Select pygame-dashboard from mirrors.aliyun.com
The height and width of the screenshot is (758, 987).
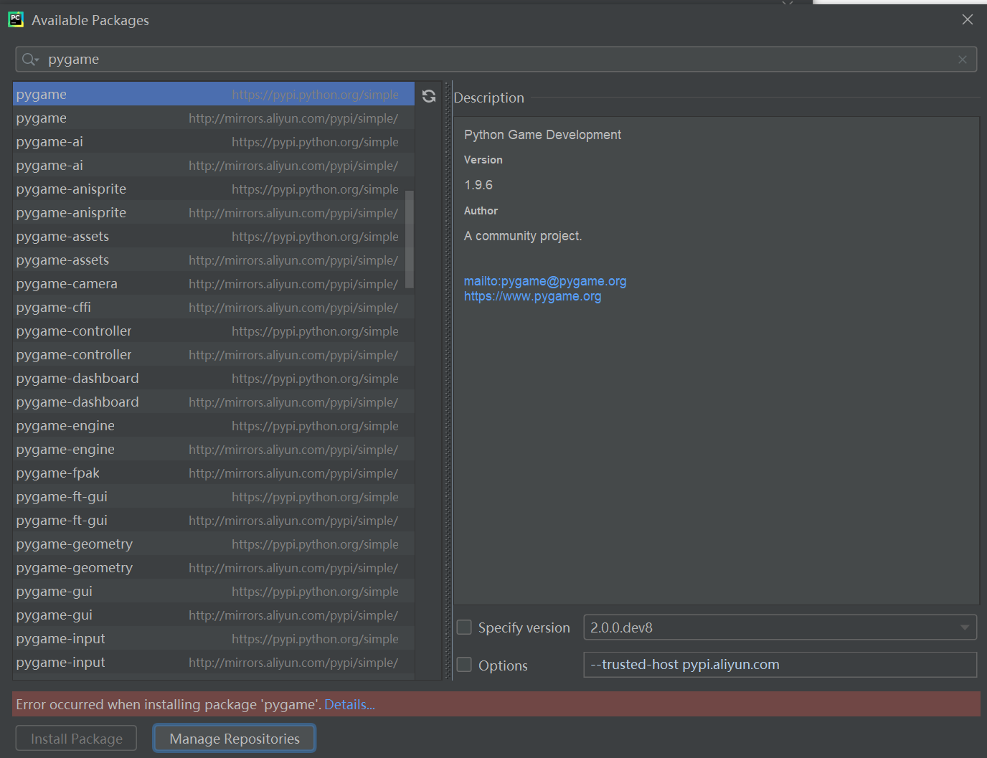pos(214,402)
